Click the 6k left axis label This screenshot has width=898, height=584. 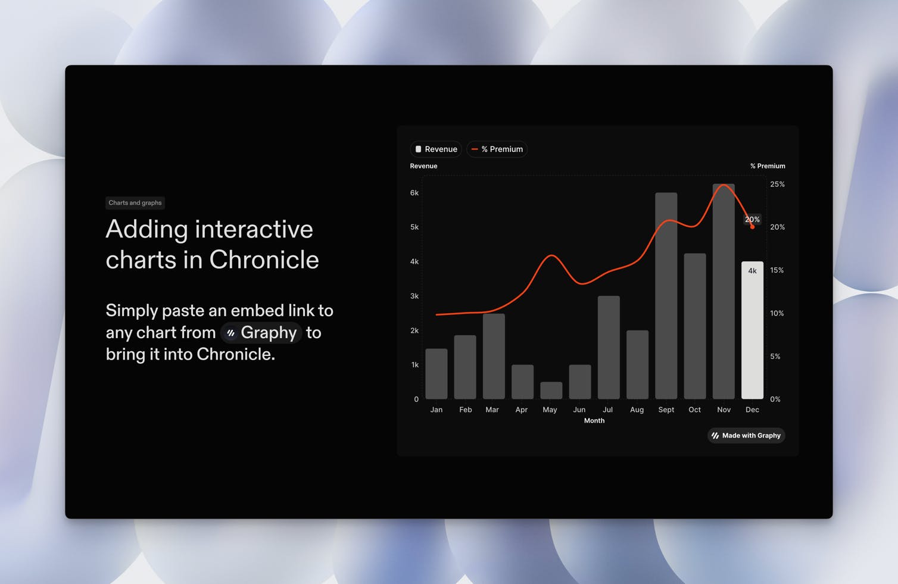coord(414,193)
